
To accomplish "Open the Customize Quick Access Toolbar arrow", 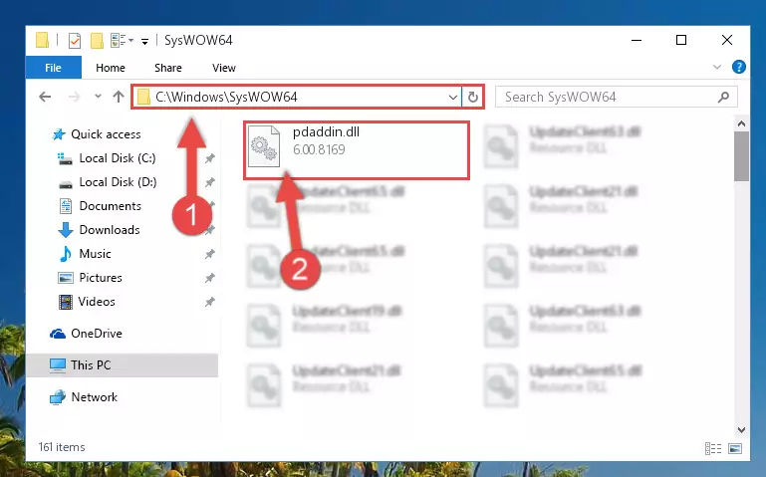I will pos(144,42).
